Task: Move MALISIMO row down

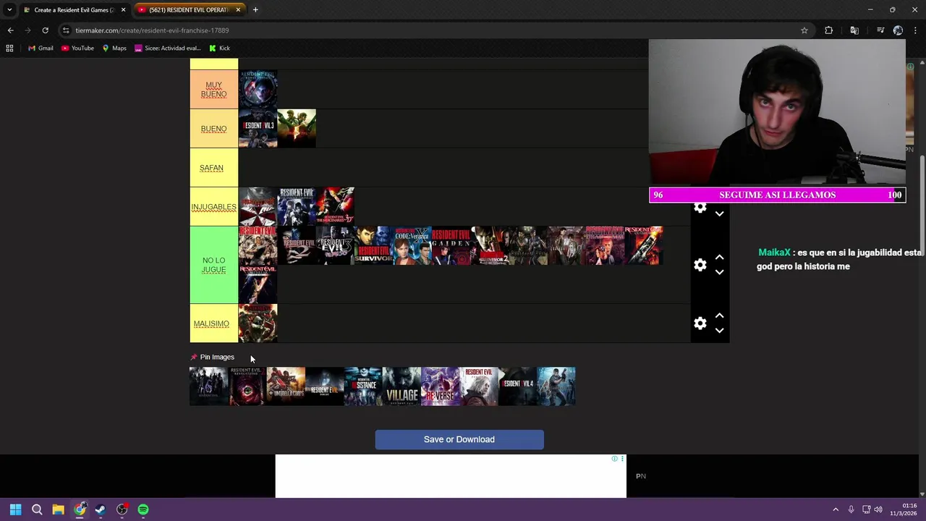Action: pyautogui.click(x=719, y=331)
